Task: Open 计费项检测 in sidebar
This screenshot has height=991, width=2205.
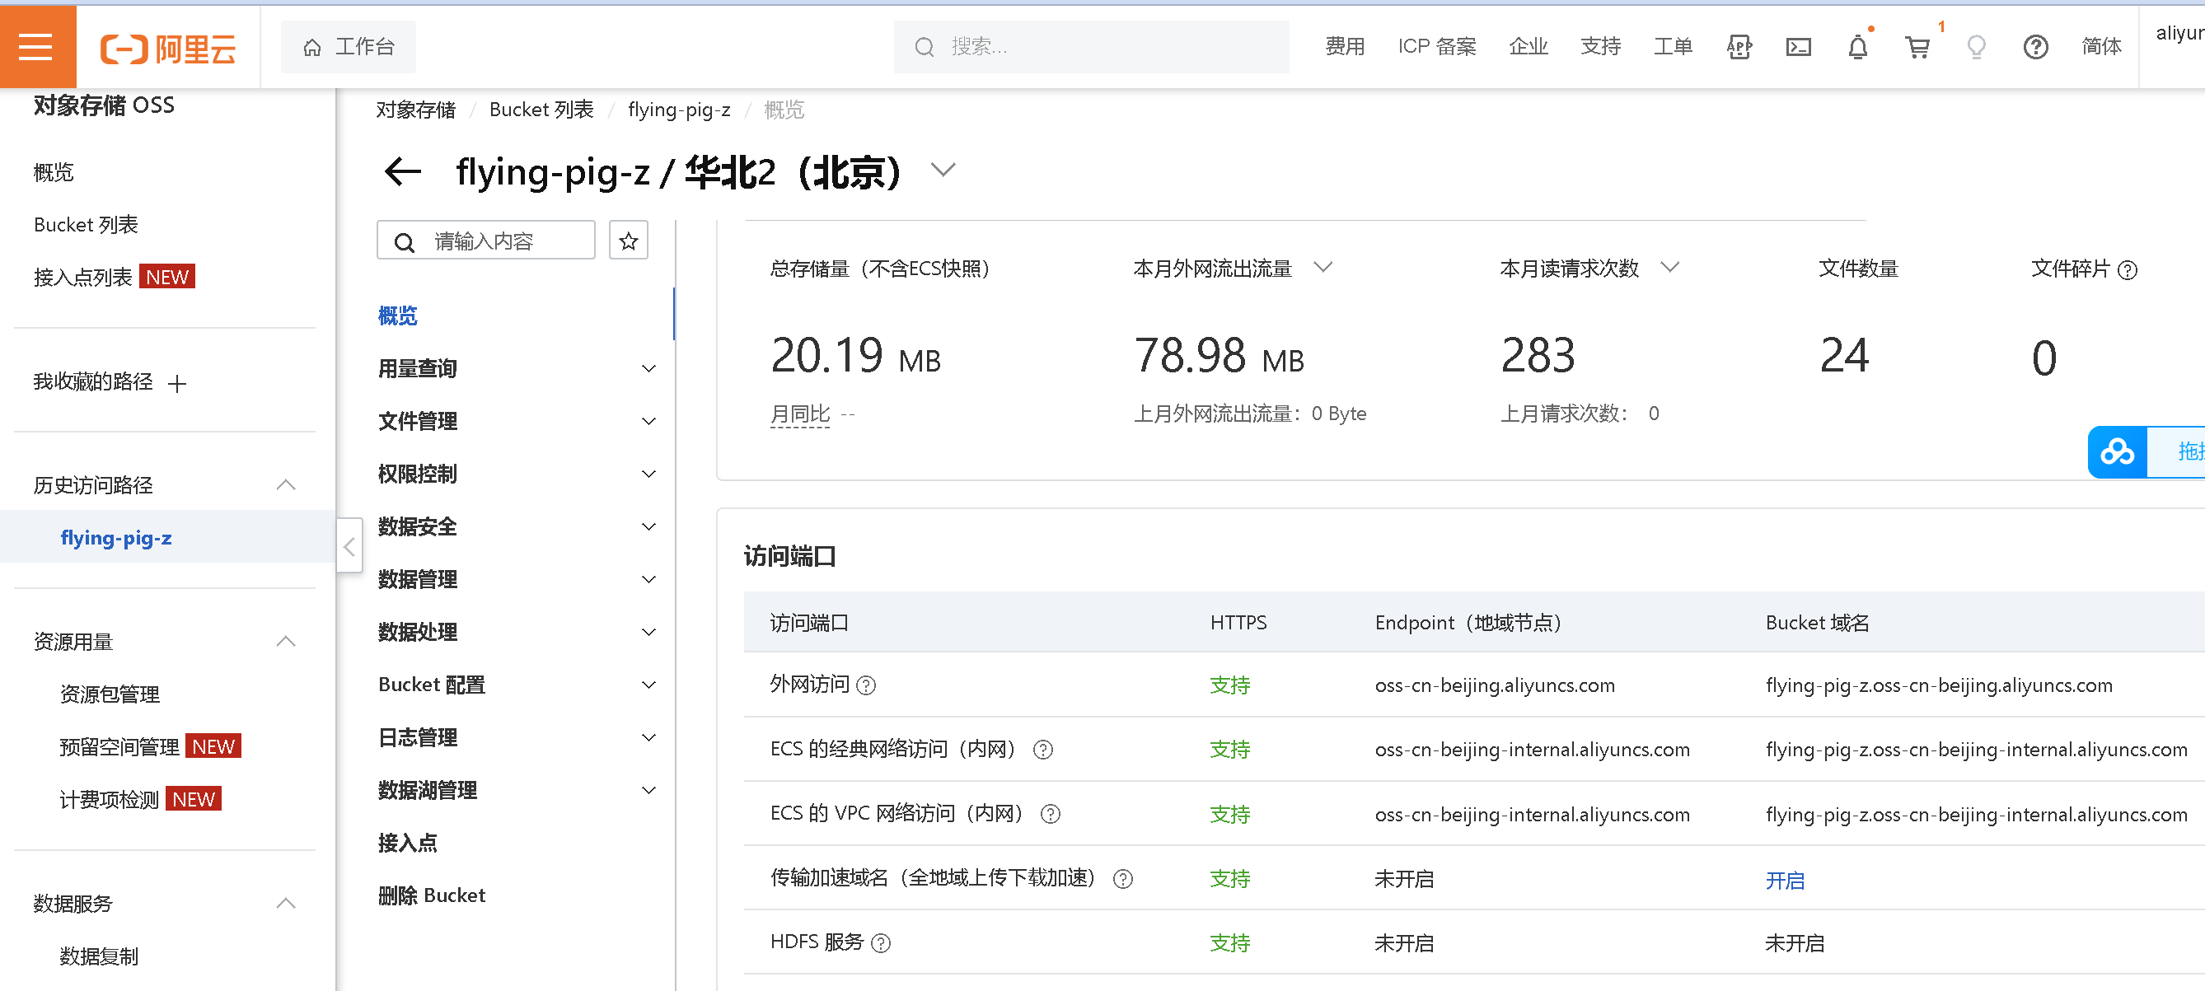Action: click(109, 800)
